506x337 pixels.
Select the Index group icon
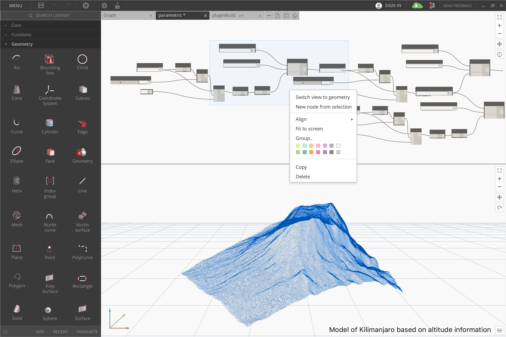[50, 180]
